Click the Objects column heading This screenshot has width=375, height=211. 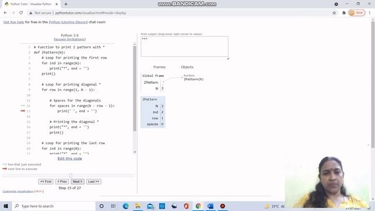(187, 67)
